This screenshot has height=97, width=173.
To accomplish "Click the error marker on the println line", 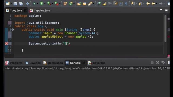I will click(6, 44).
